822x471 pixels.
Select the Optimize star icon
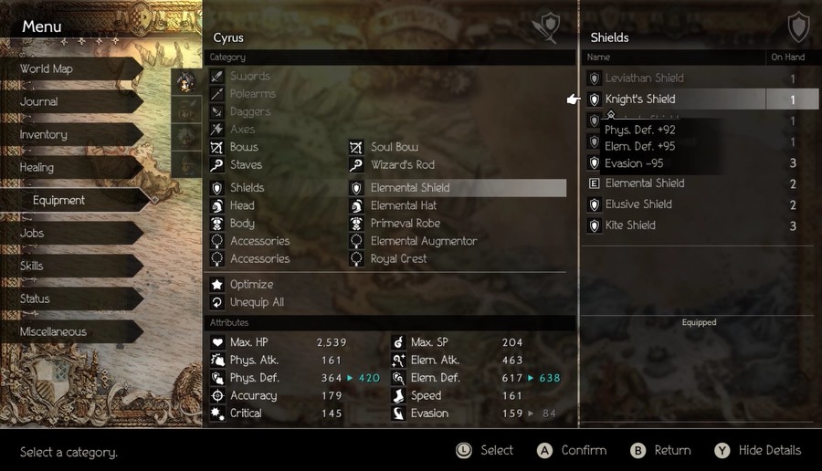coord(217,285)
